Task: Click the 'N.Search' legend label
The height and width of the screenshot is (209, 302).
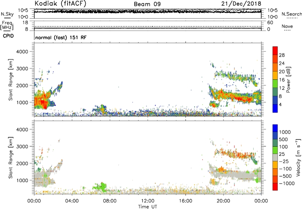Action: click(x=291, y=14)
